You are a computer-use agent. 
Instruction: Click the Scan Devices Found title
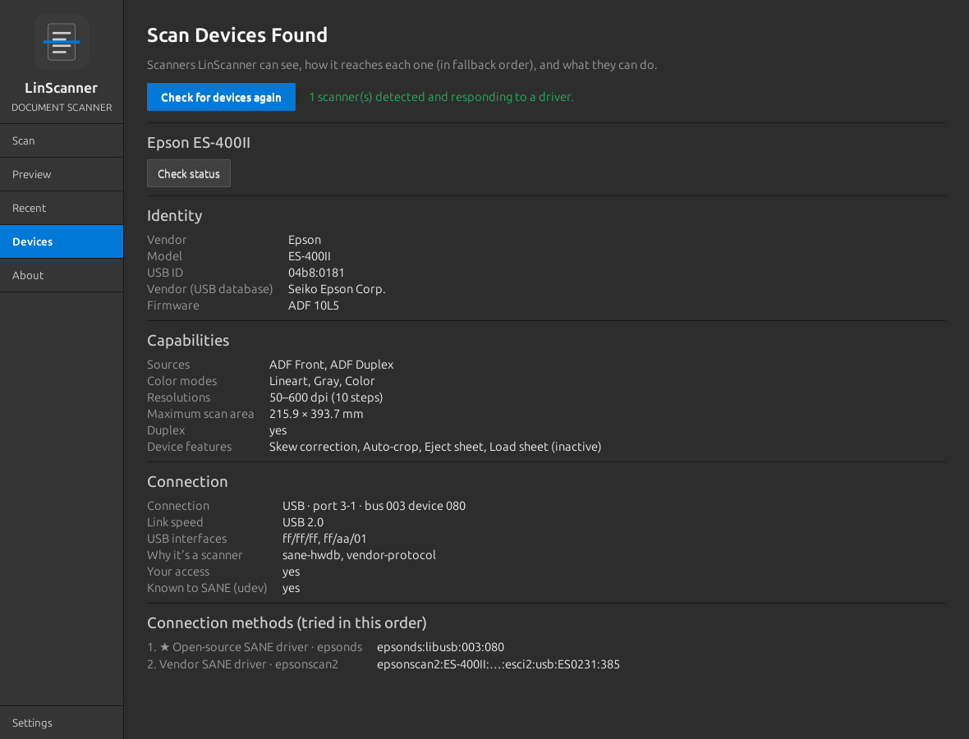click(x=237, y=35)
